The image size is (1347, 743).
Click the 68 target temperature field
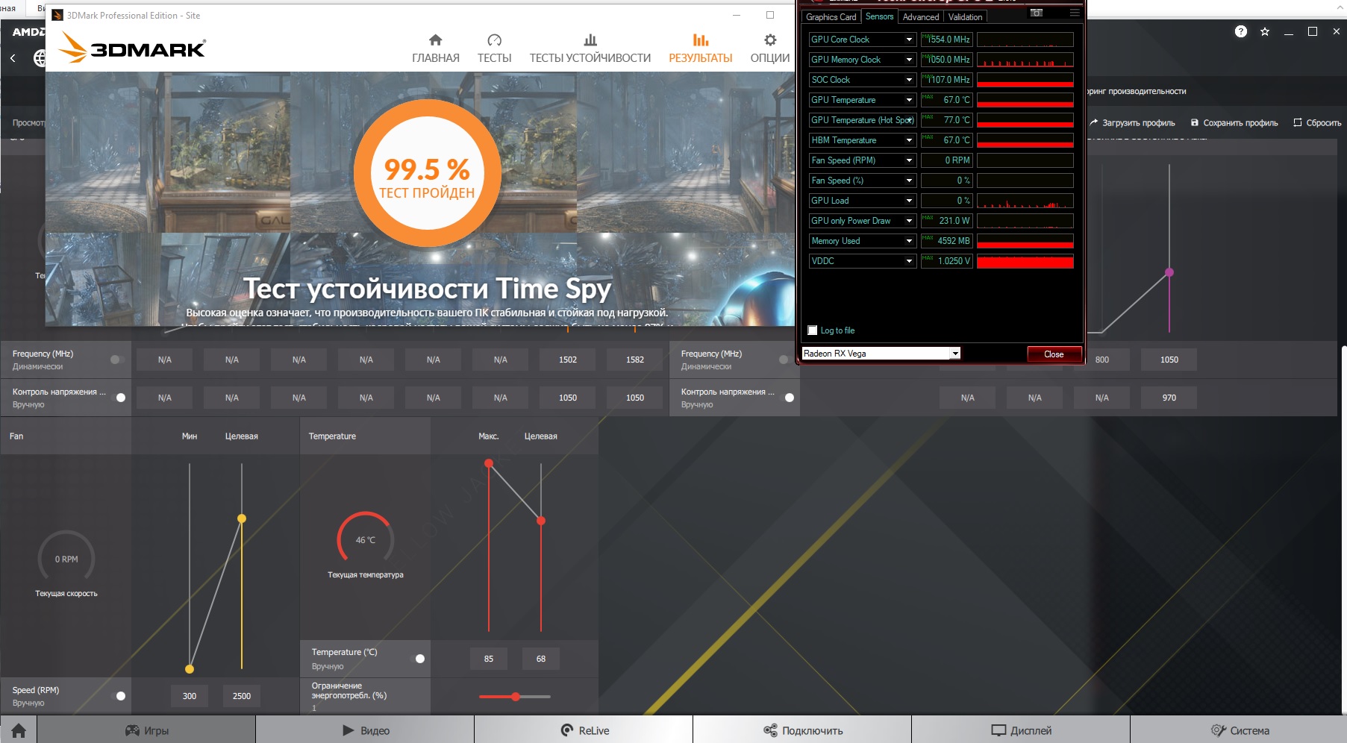(x=541, y=659)
